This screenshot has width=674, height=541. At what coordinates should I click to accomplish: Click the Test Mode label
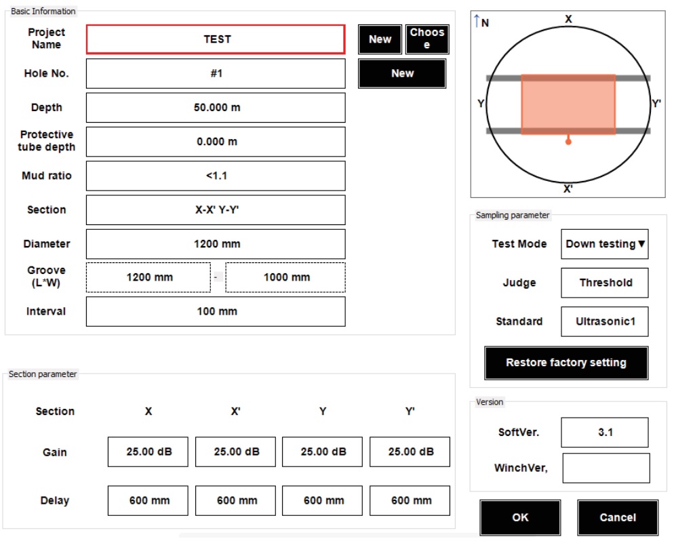click(x=521, y=245)
